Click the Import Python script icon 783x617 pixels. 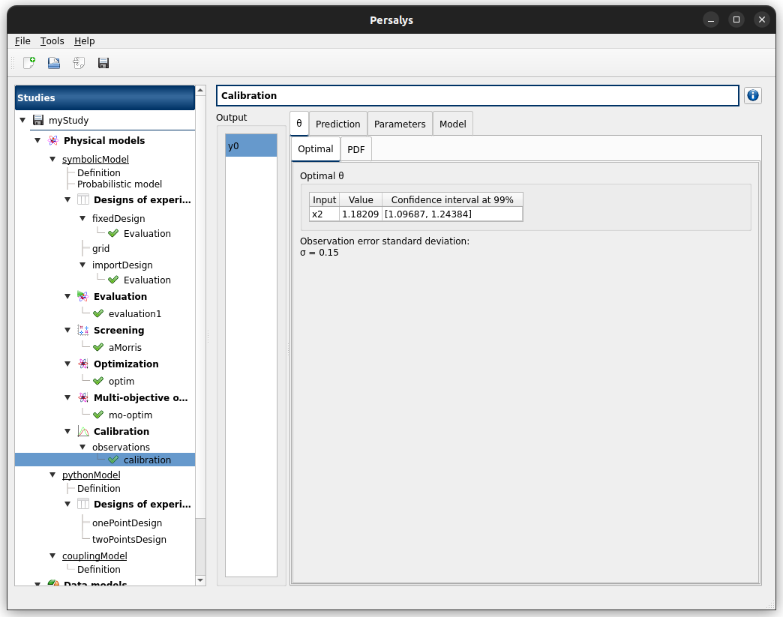79,64
